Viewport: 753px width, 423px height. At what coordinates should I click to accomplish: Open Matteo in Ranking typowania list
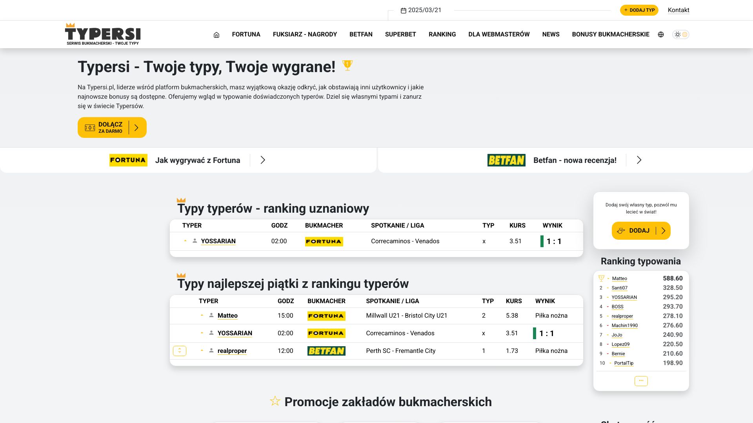point(620,278)
